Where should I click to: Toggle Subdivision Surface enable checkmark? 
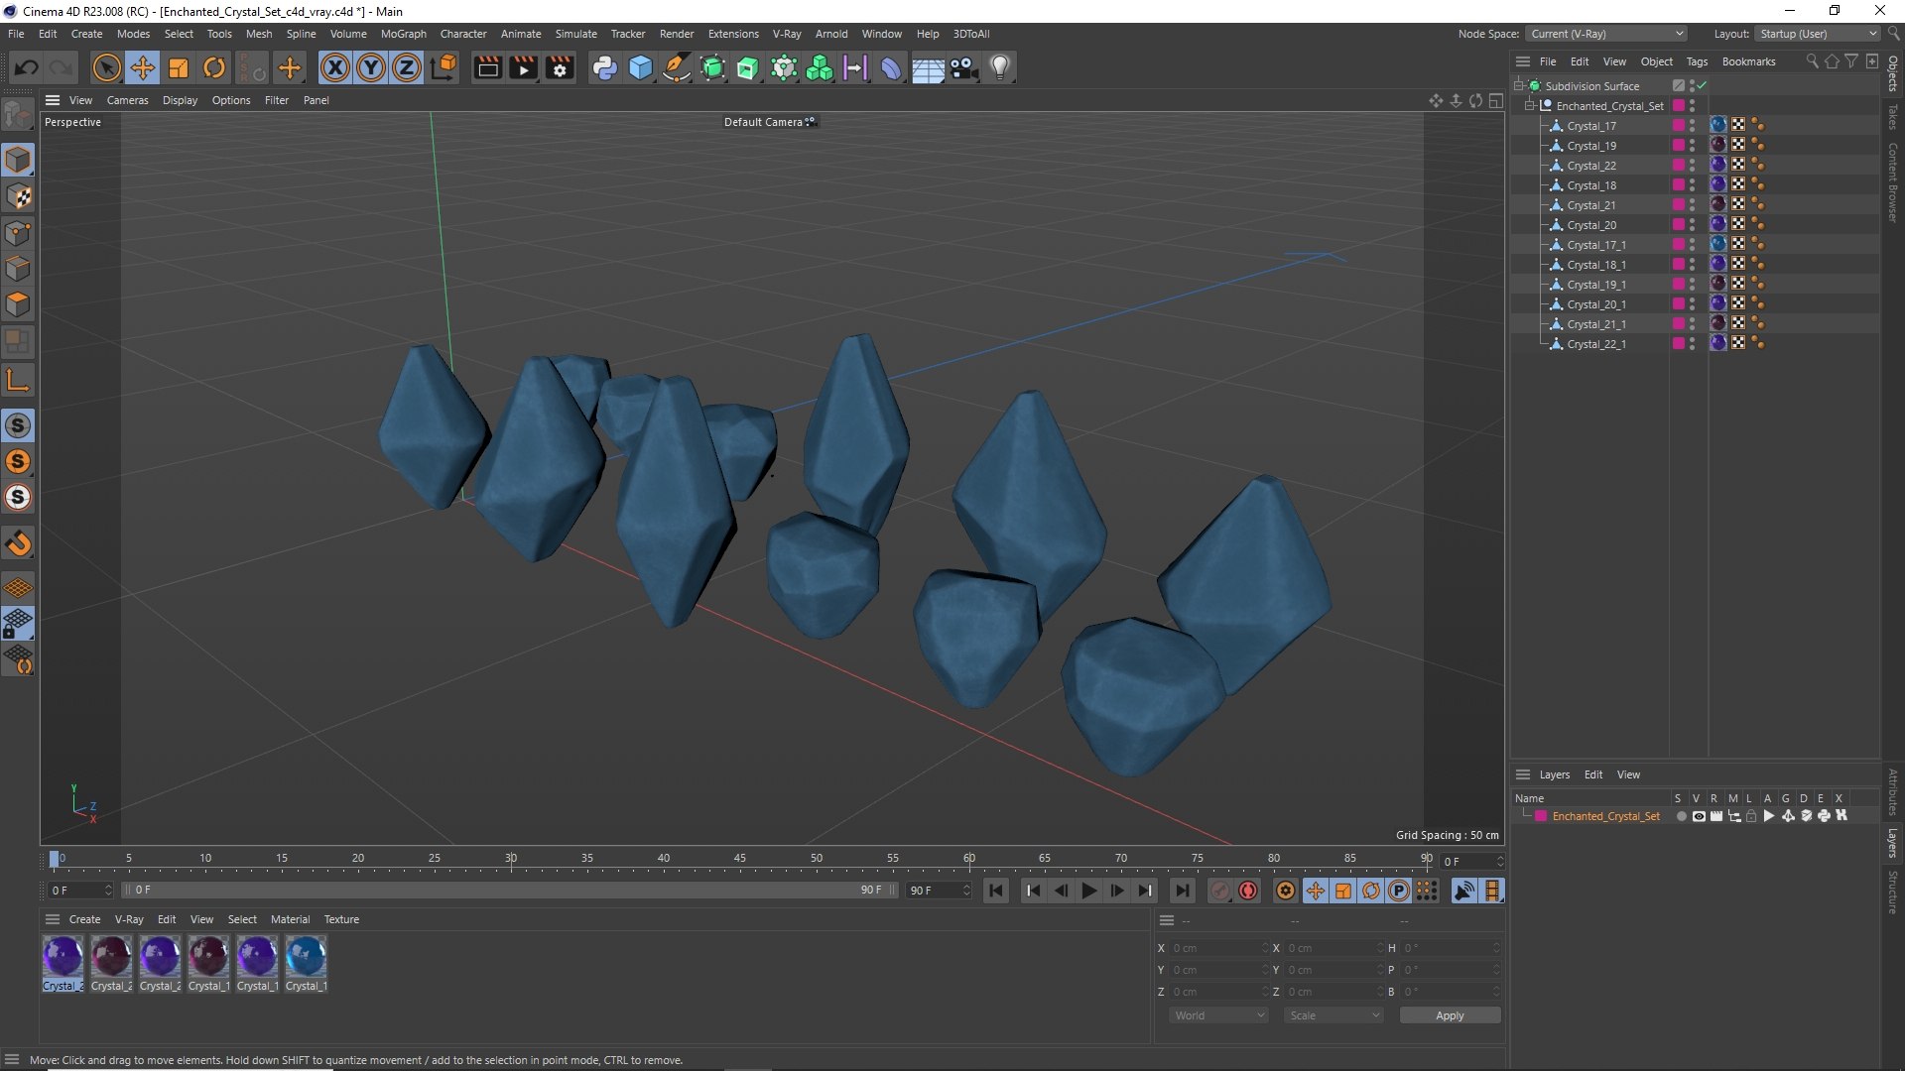coord(1703,85)
